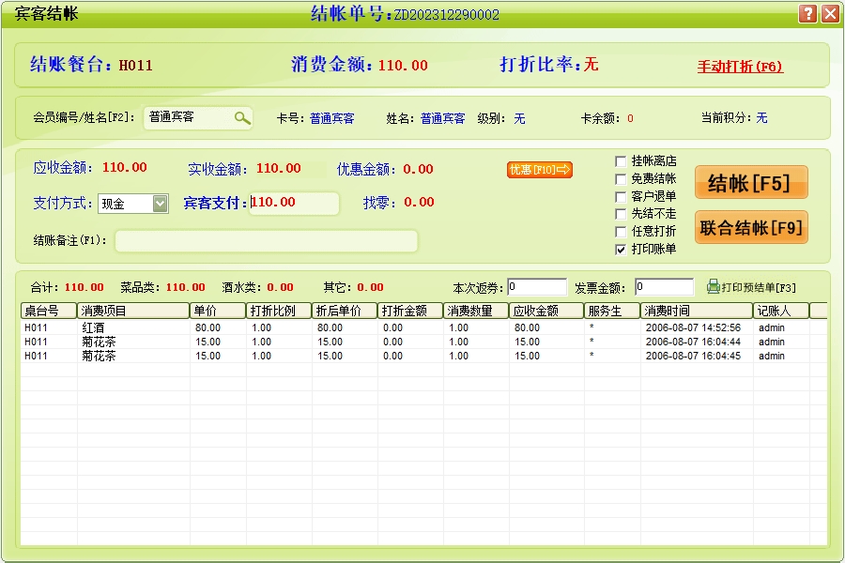Viewport: 845px width, 563px height.
Task: Click the 宾客支付 amount input field
Action: pyautogui.click(x=294, y=203)
